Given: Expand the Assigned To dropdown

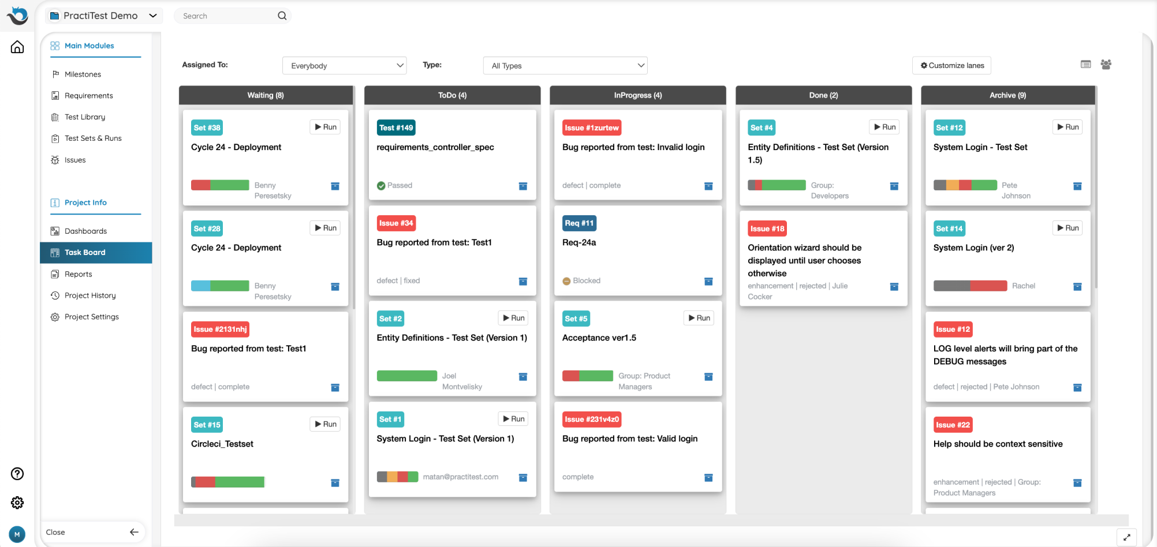Looking at the screenshot, I should tap(344, 65).
